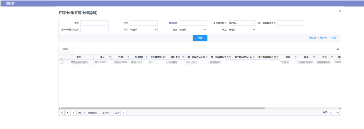Sort the table by 是否辅修题目 column
Screen dimensions: 364x129
(x=165, y=57)
